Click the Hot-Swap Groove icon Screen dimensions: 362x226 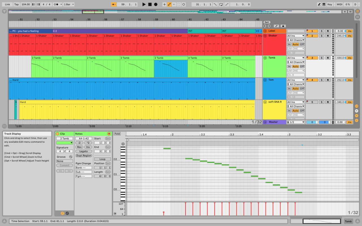click(x=71, y=157)
